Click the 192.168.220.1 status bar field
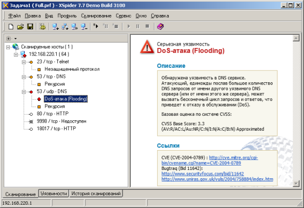Screen dimensions: 304x208 26,203
